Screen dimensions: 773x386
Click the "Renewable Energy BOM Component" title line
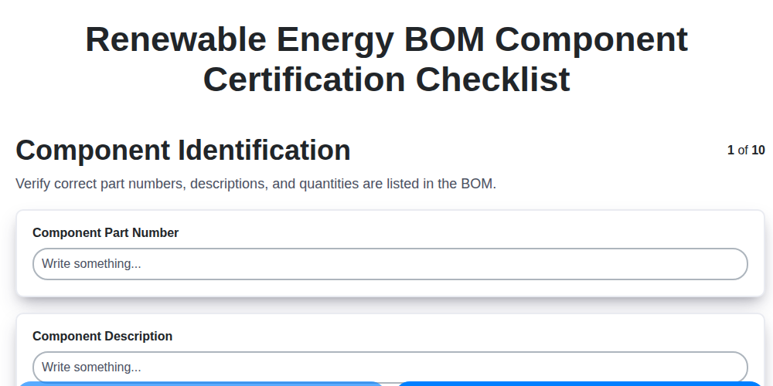386,39
